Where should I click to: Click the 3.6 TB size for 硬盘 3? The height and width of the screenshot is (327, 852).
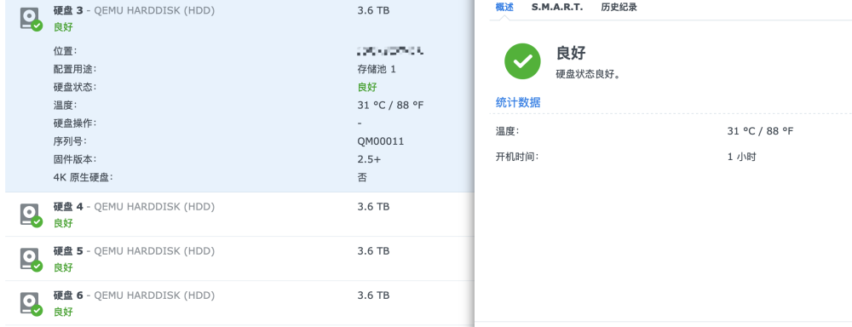[373, 10]
